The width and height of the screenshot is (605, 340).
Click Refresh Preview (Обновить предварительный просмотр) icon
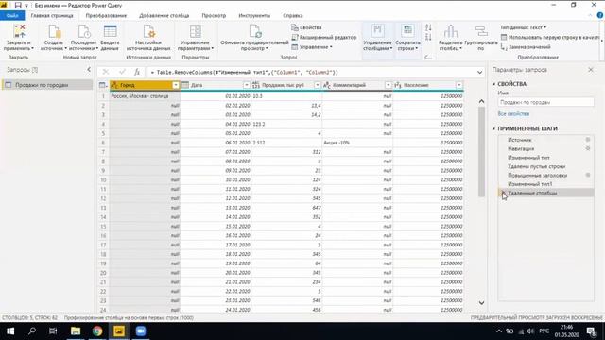254,31
